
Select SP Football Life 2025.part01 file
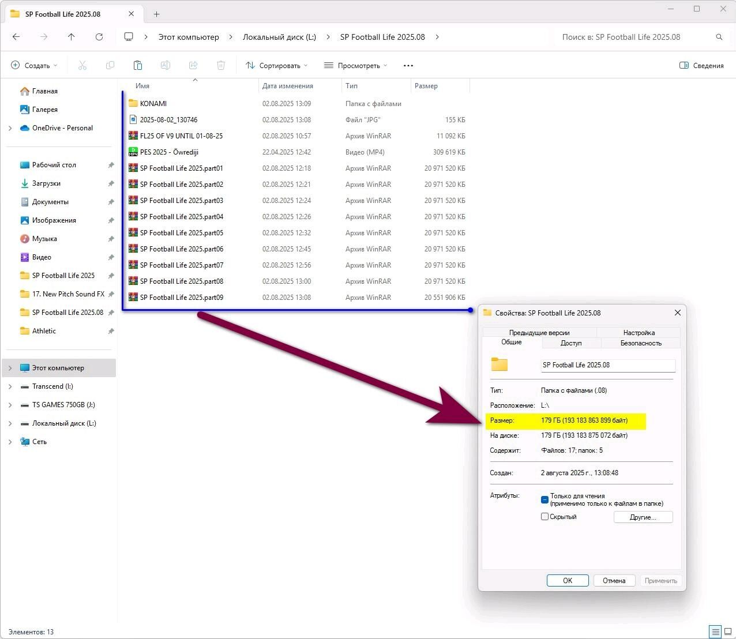coord(175,168)
